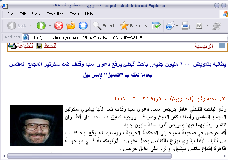
Task: Click the address bar URL field
Action: 125,38
